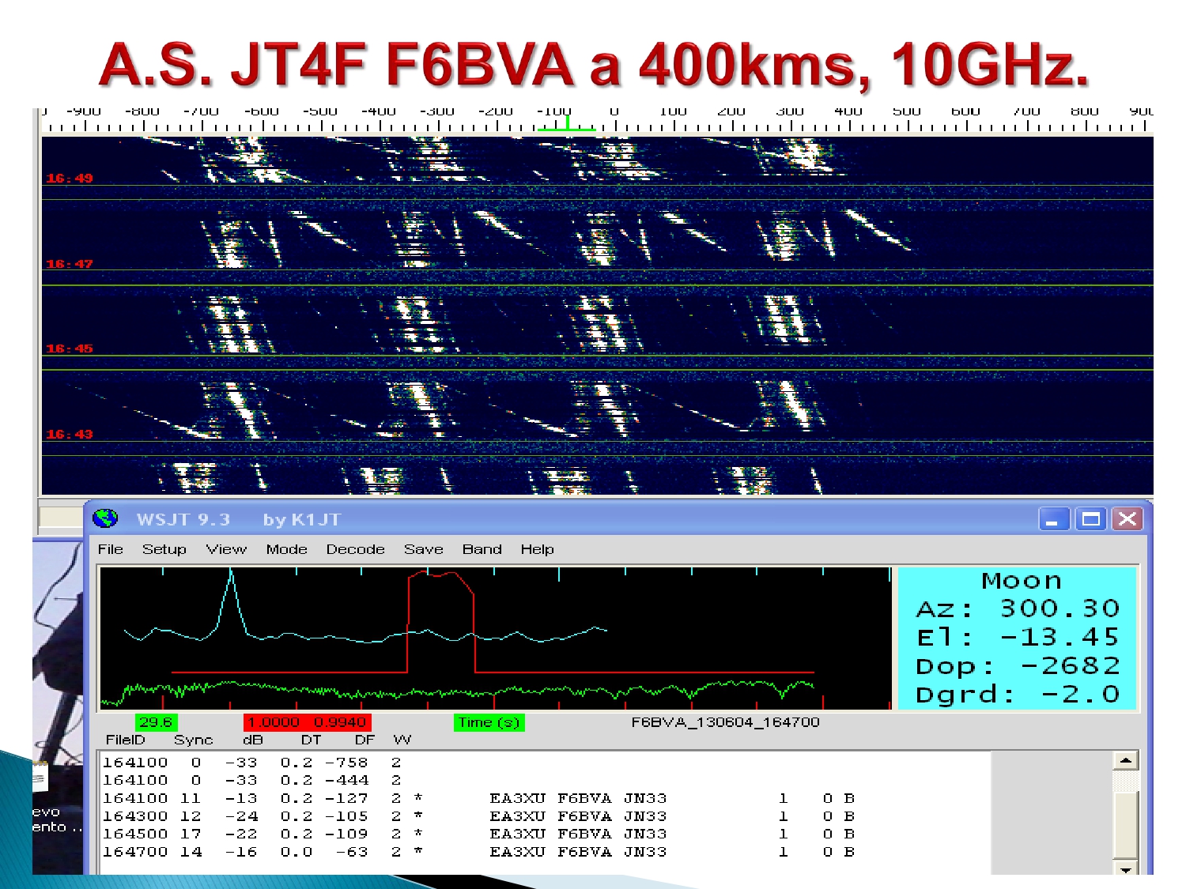
Task: Click the scroll up arrow in decode list
Action: click(x=1125, y=761)
